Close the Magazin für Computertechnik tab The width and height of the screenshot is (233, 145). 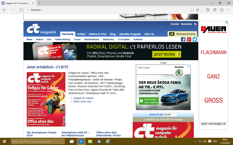tap(33, 3)
